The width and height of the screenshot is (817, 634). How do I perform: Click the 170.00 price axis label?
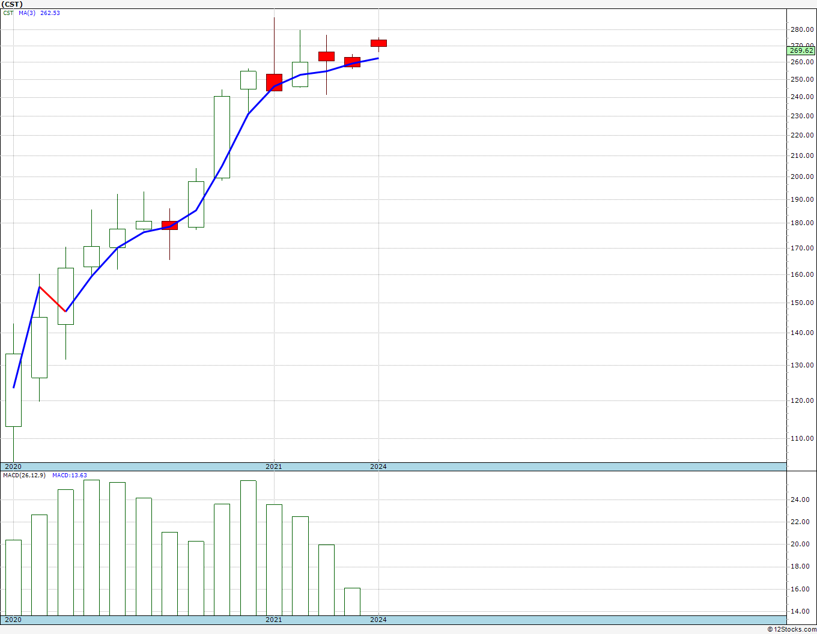pos(802,248)
